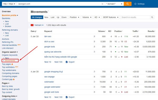Screen dimensions: 158x100
Task: Open the *.domain/* mode dropdown
Action: (x=114, y=4)
